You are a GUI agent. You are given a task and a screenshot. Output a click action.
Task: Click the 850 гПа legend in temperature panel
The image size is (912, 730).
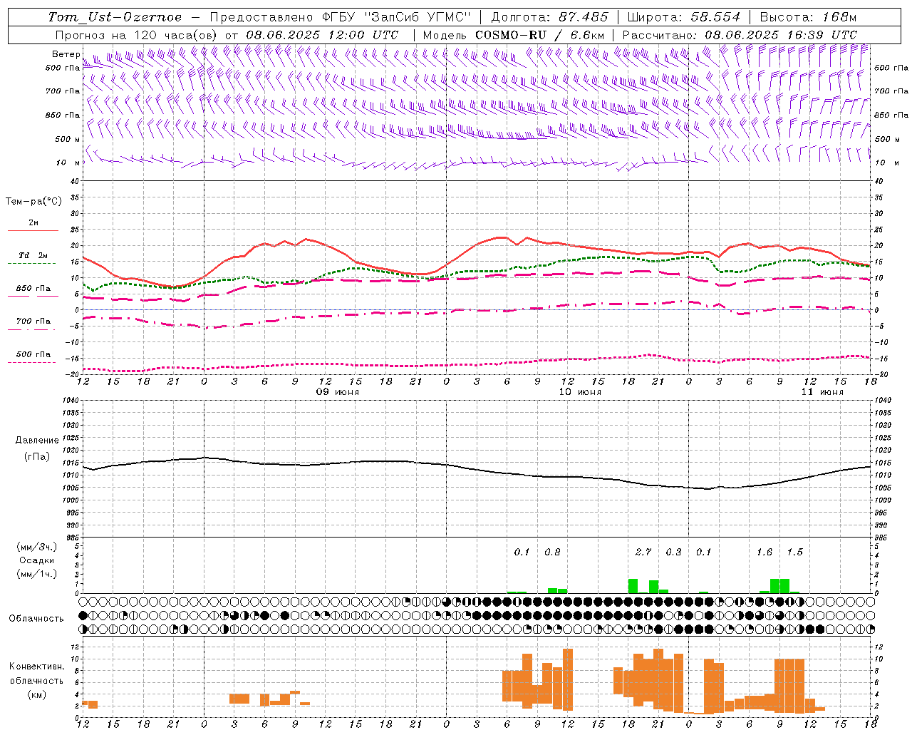(x=33, y=291)
